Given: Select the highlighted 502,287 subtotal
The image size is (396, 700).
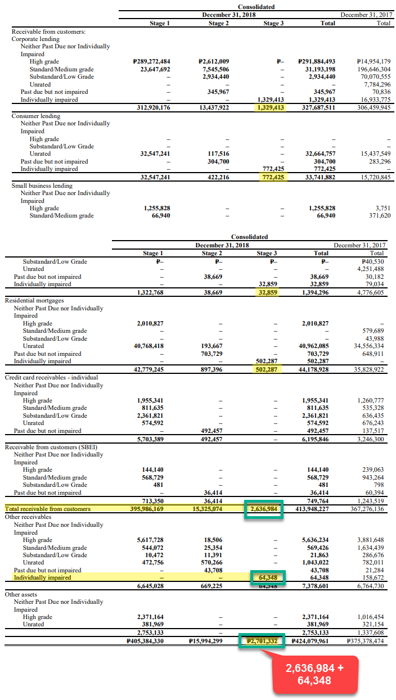Looking at the screenshot, I should coord(265,369).
